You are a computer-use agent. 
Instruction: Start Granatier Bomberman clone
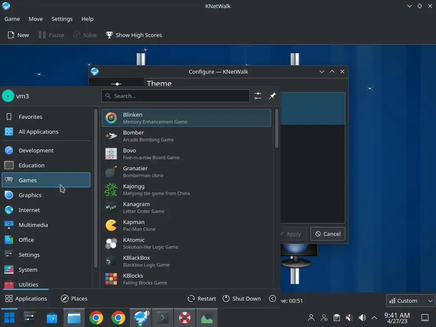(186, 172)
